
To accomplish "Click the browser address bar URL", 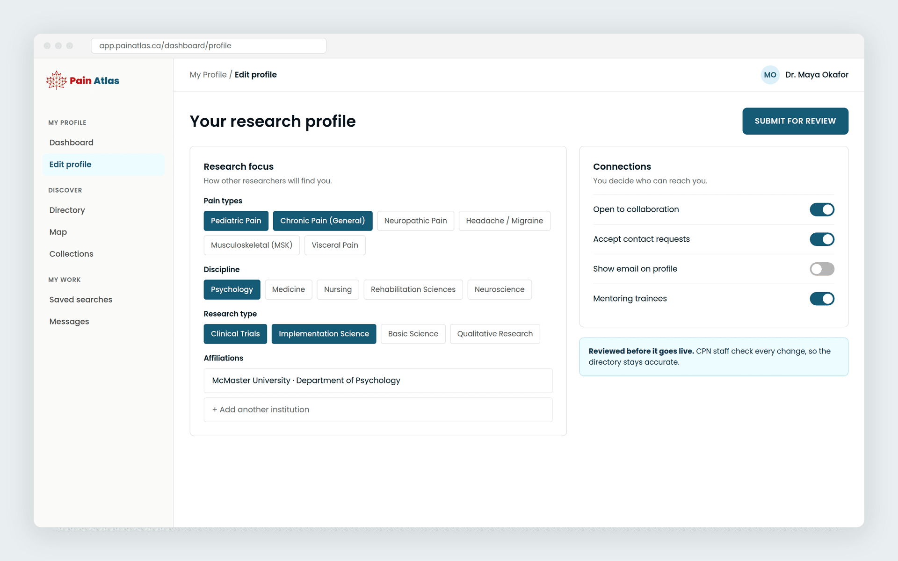I will tap(209, 46).
